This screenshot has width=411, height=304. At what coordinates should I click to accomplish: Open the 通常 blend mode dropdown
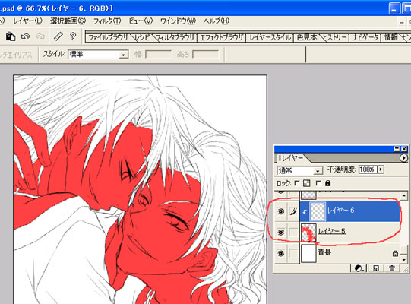tap(299, 171)
